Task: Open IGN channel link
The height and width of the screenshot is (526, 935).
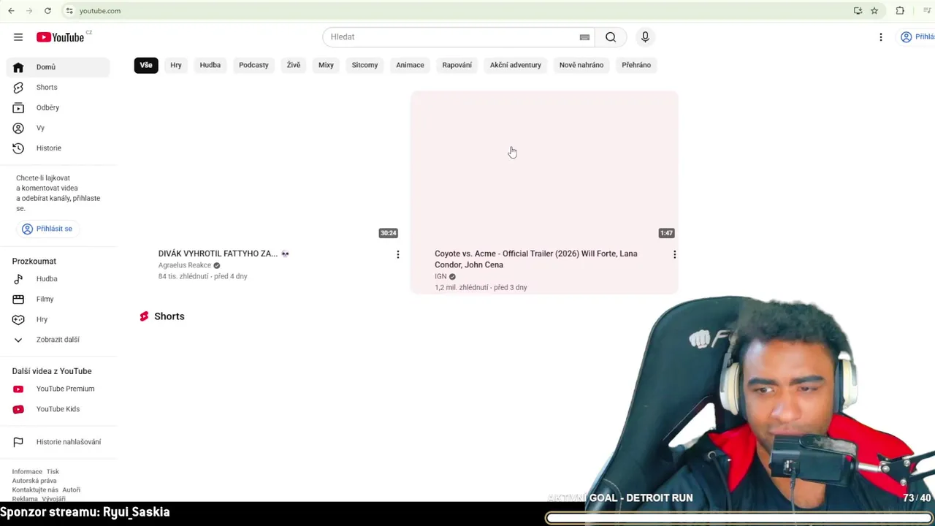Action: [x=440, y=276]
